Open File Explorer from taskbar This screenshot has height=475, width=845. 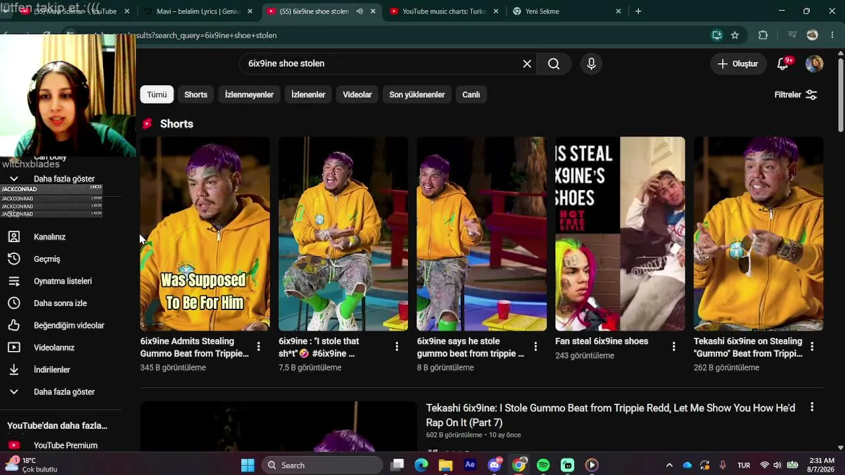446,465
